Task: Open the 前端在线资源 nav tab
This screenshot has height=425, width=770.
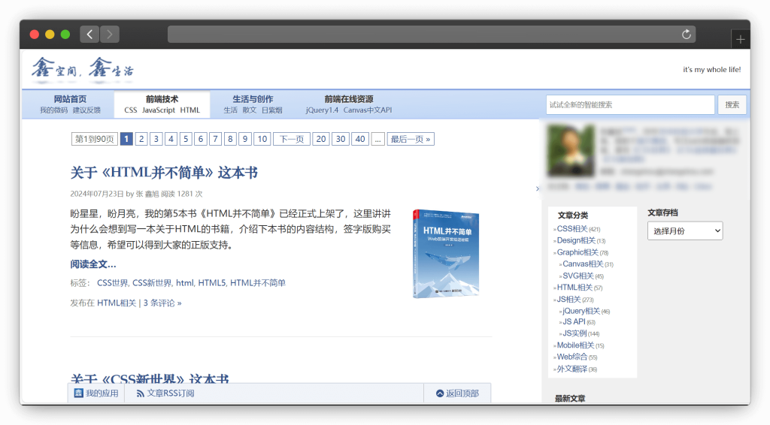Action: 349,99
